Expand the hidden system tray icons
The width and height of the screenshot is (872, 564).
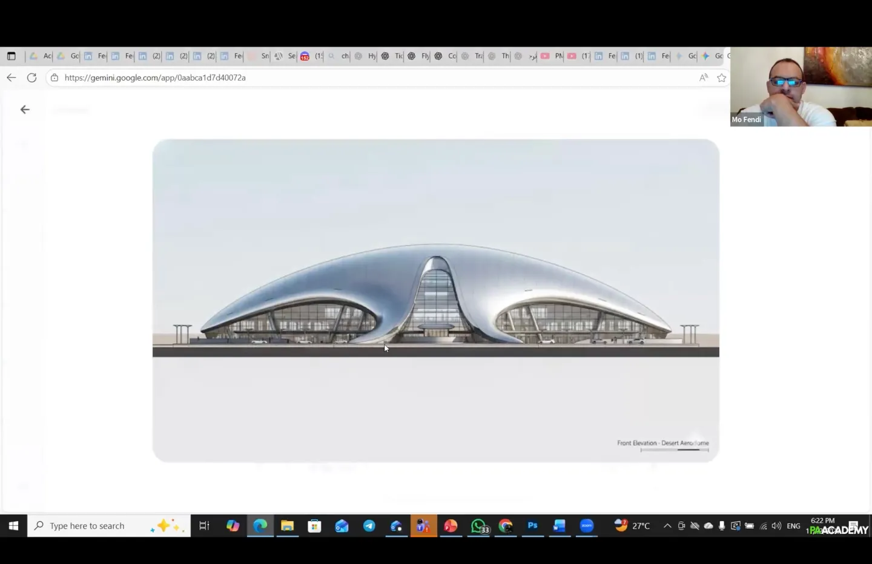[667, 526]
